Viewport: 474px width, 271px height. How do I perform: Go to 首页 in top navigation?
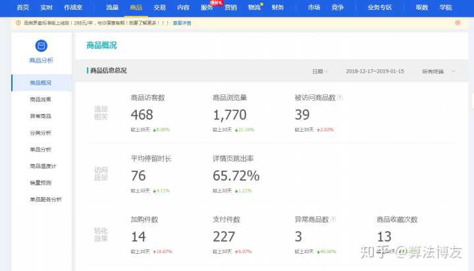coord(22,7)
